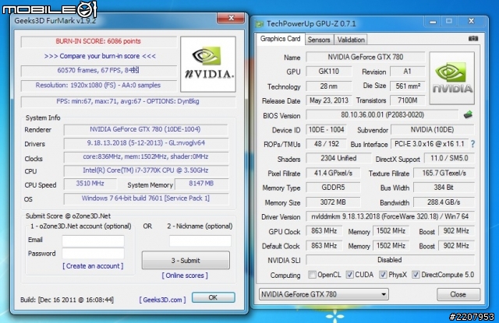Click the 3 - Submit button
The height and width of the screenshot is (323, 499).
pos(186,261)
